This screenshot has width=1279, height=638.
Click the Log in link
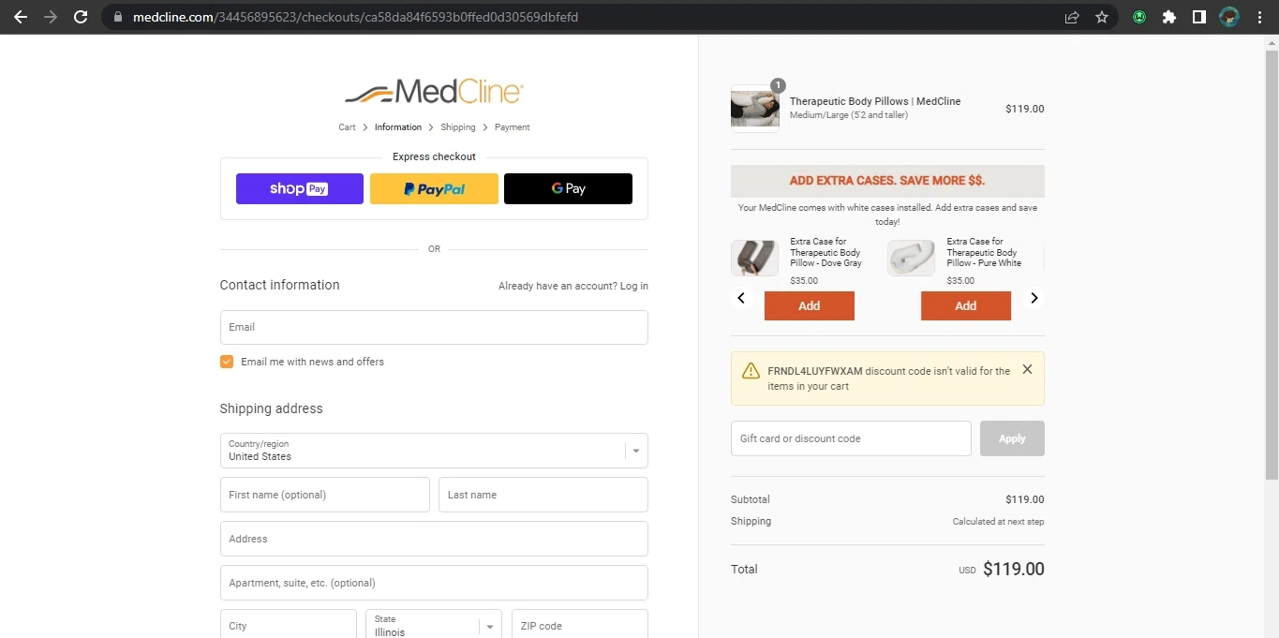(x=634, y=286)
